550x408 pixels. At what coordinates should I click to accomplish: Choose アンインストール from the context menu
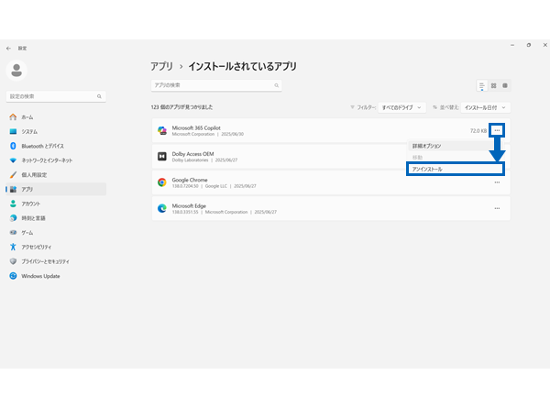[455, 169]
